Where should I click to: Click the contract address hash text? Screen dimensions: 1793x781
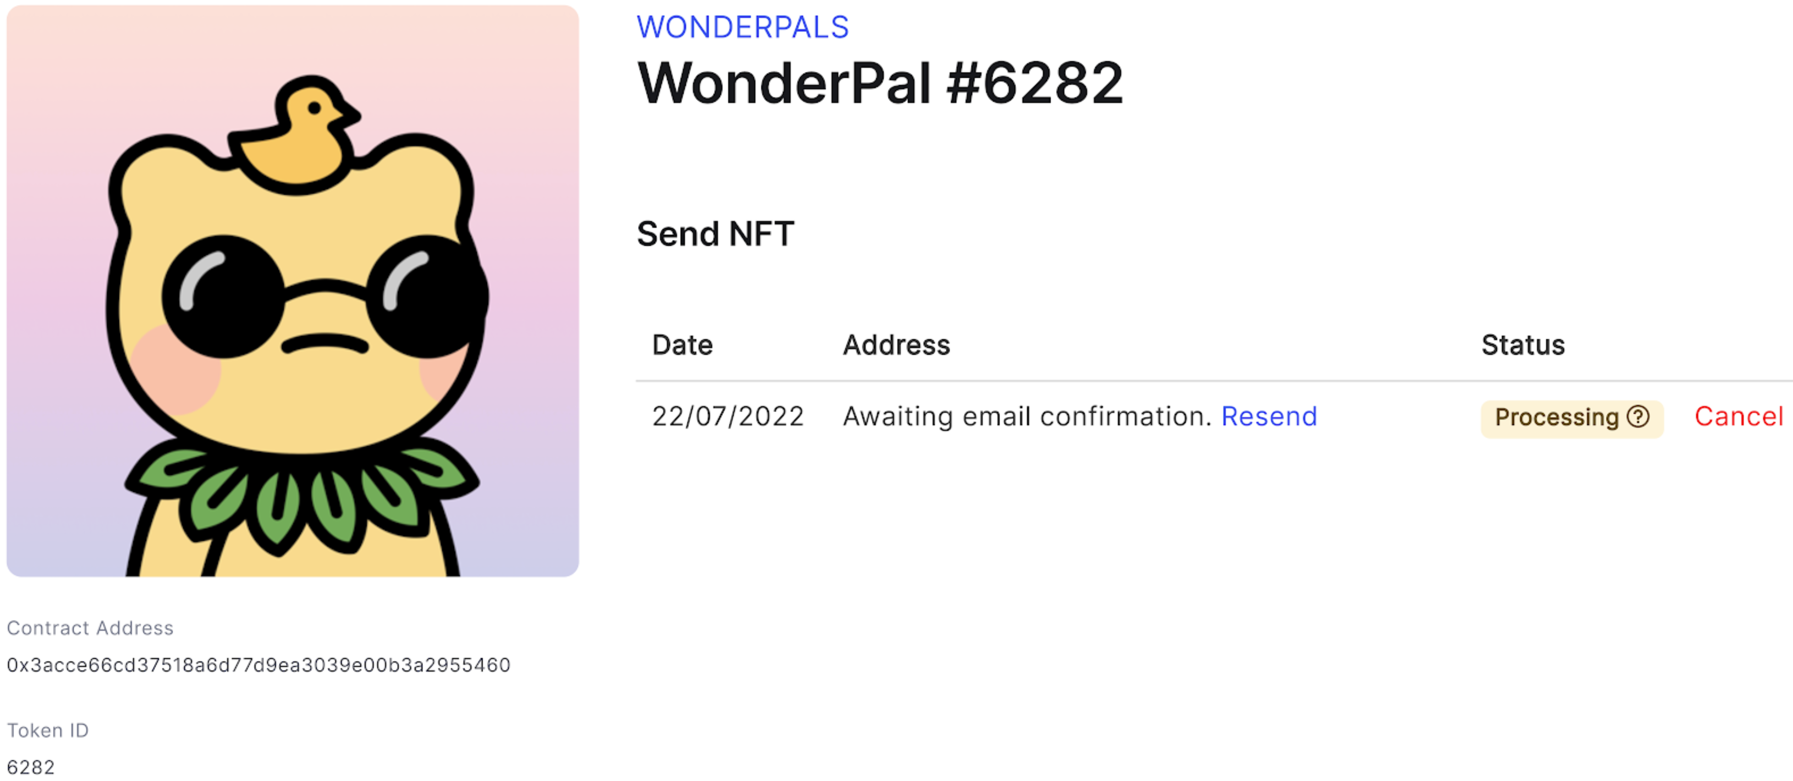tap(258, 665)
